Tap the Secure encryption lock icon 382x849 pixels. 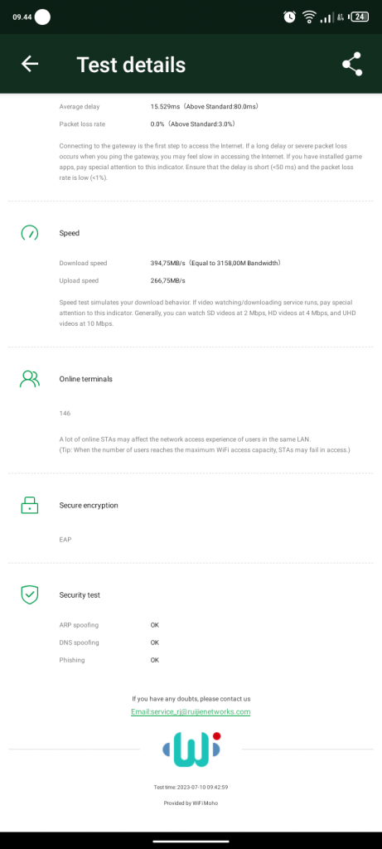click(30, 505)
